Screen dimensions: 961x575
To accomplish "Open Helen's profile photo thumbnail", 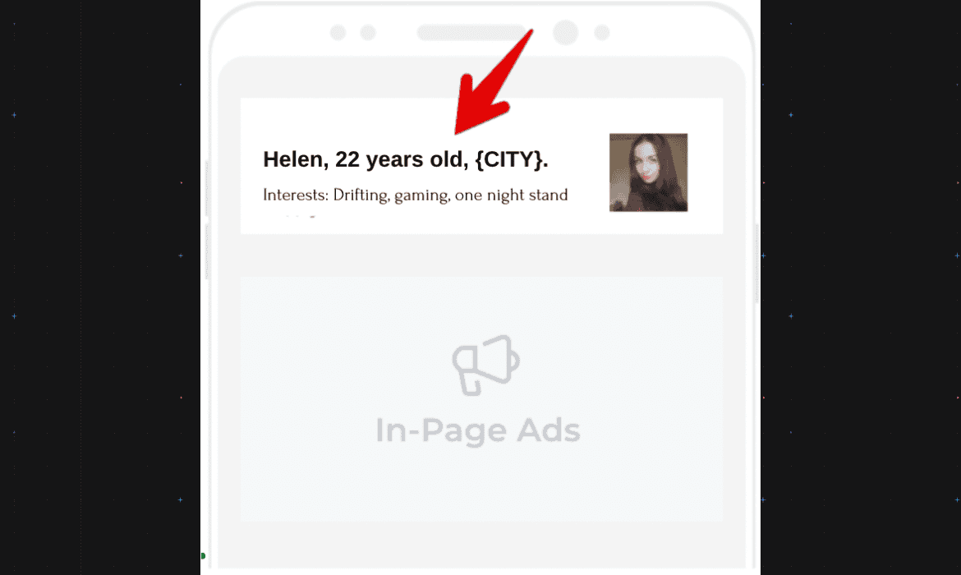I will [648, 172].
